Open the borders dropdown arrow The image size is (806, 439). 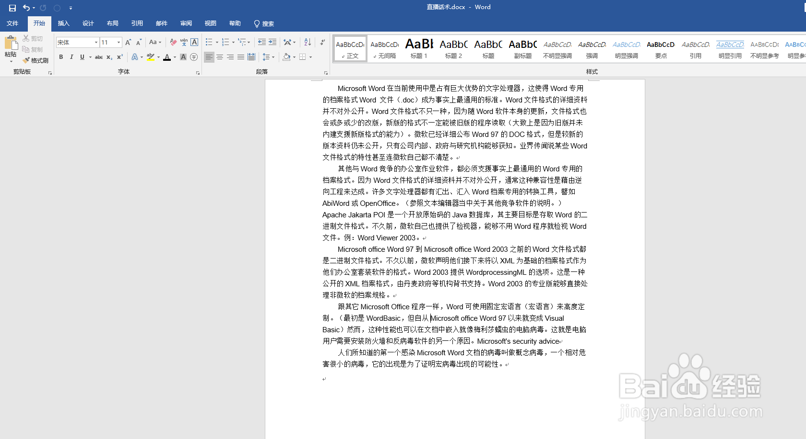[x=311, y=57]
